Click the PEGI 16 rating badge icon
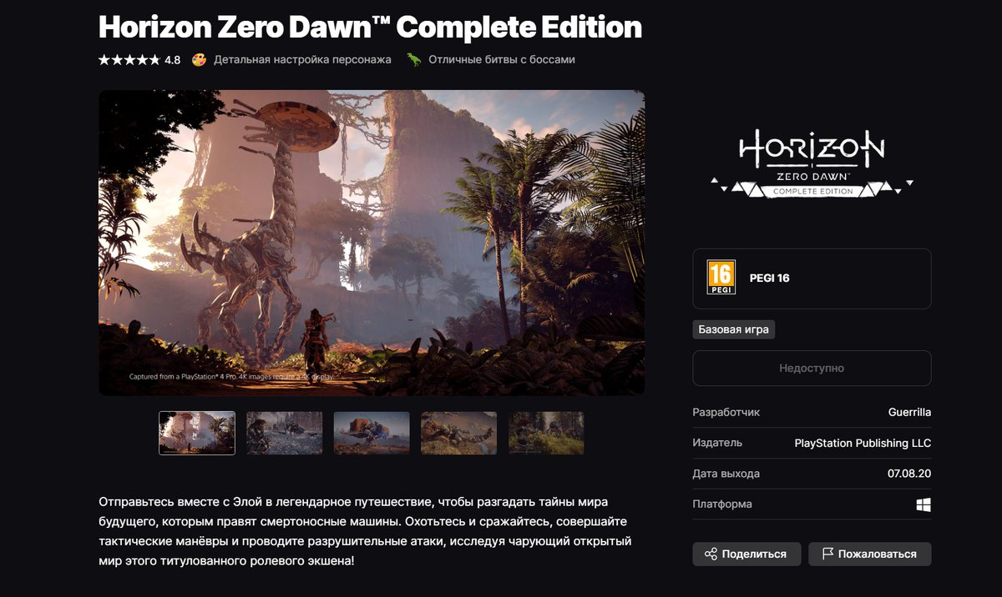This screenshot has width=1002, height=597. (721, 278)
